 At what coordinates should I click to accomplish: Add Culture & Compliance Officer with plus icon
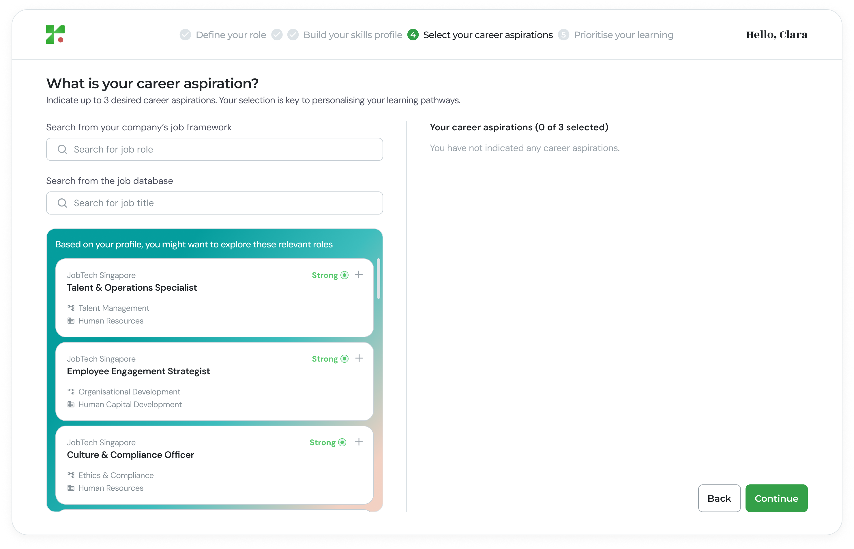point(359,442)
